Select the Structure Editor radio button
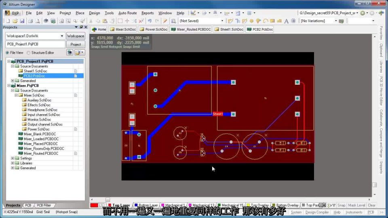Viewport: 388px width, 218px height. 28,52
